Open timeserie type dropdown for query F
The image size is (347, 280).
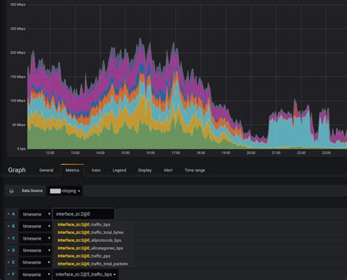tap(36, 275)
